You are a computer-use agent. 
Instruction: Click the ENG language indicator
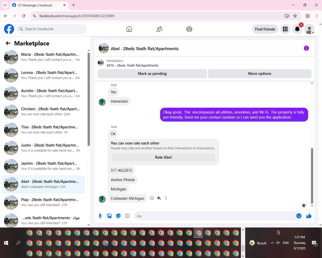tap(286, 243)
